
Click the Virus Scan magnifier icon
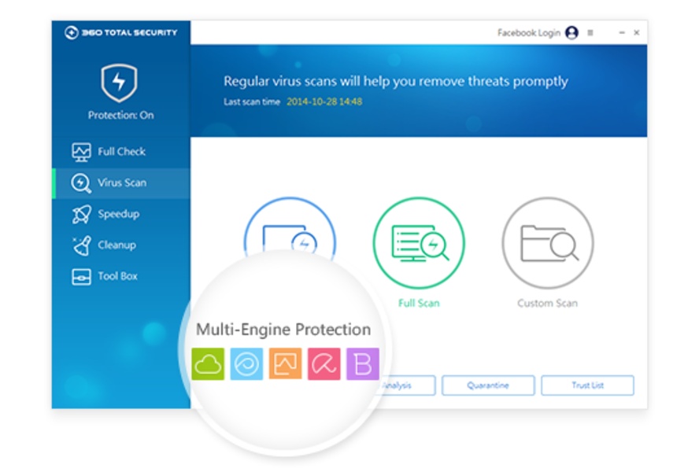[x=81, y=183]
